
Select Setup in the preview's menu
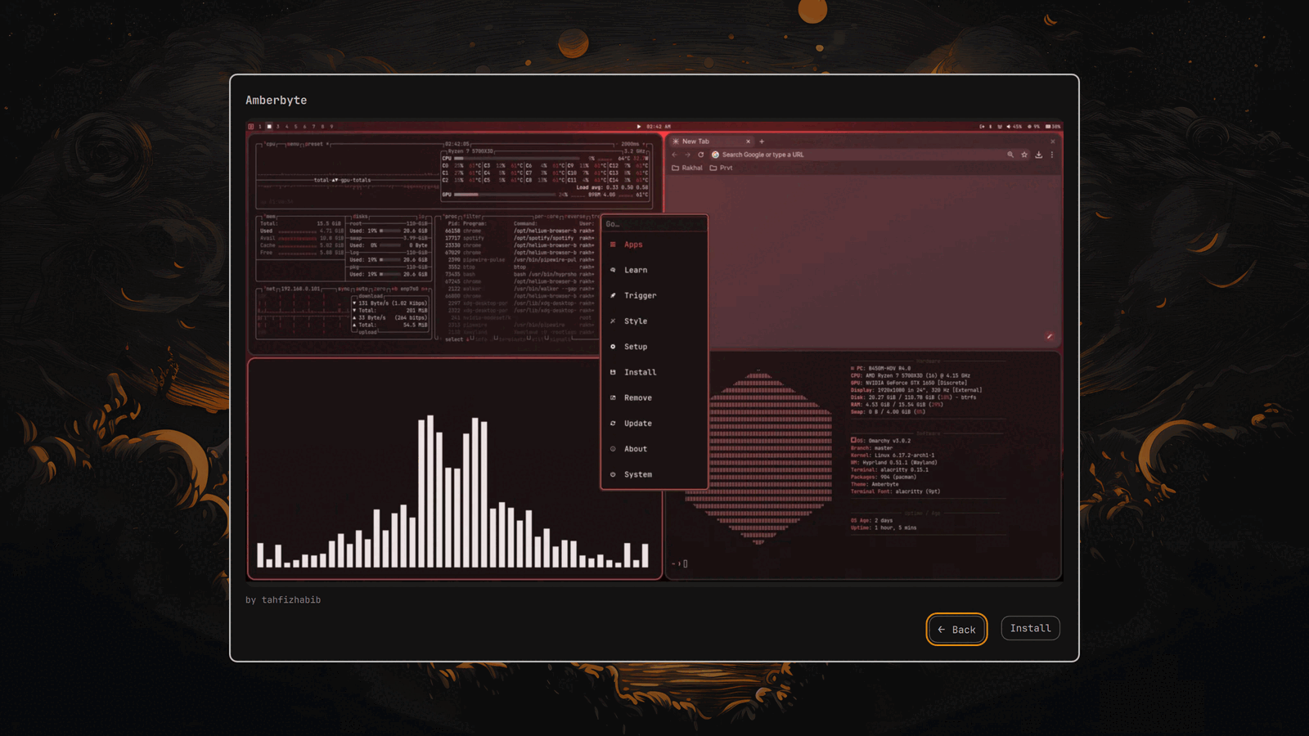[654, 347]
